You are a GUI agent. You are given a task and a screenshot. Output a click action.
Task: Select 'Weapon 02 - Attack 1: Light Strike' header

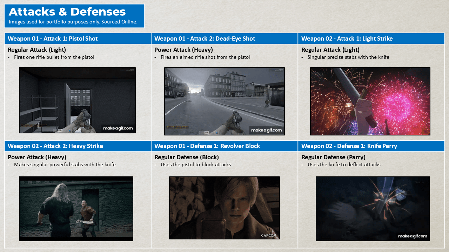tap(347, 38)
